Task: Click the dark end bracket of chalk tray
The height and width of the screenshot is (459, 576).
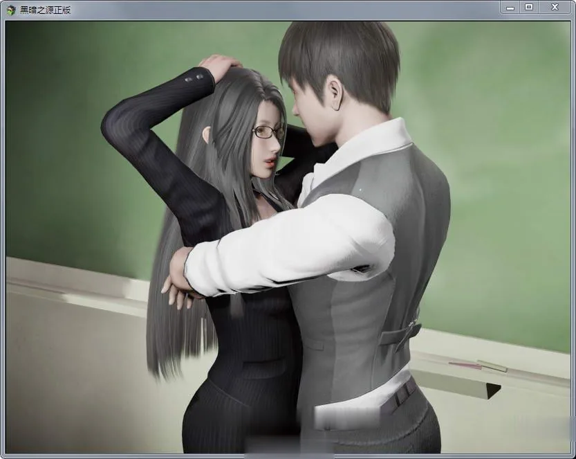Action: (x=493, y=391)
